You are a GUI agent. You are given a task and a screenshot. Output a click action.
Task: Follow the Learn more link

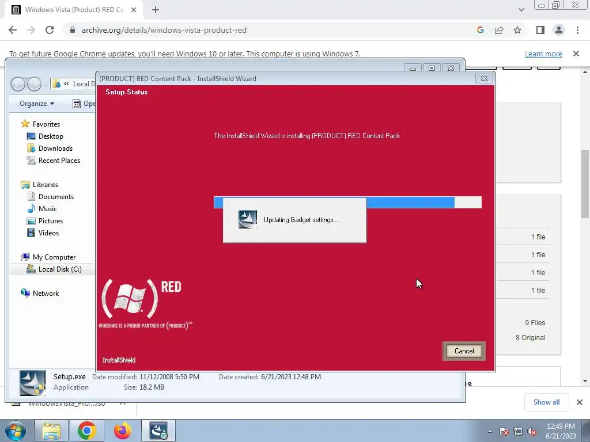[543, 54]
